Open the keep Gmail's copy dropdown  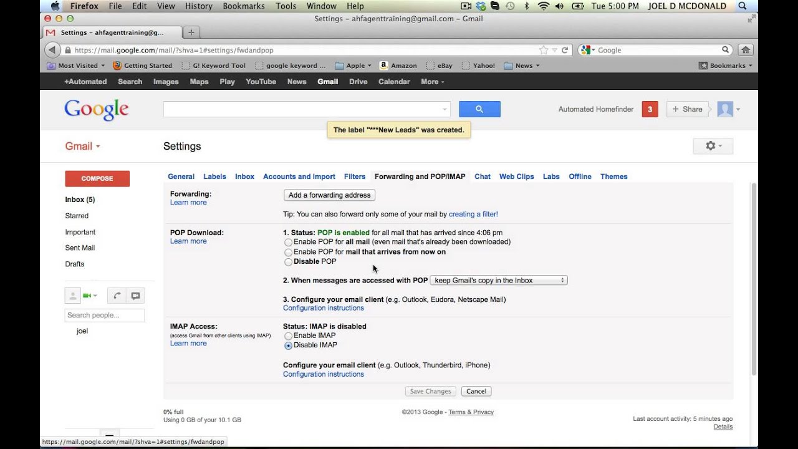[499, 281]
